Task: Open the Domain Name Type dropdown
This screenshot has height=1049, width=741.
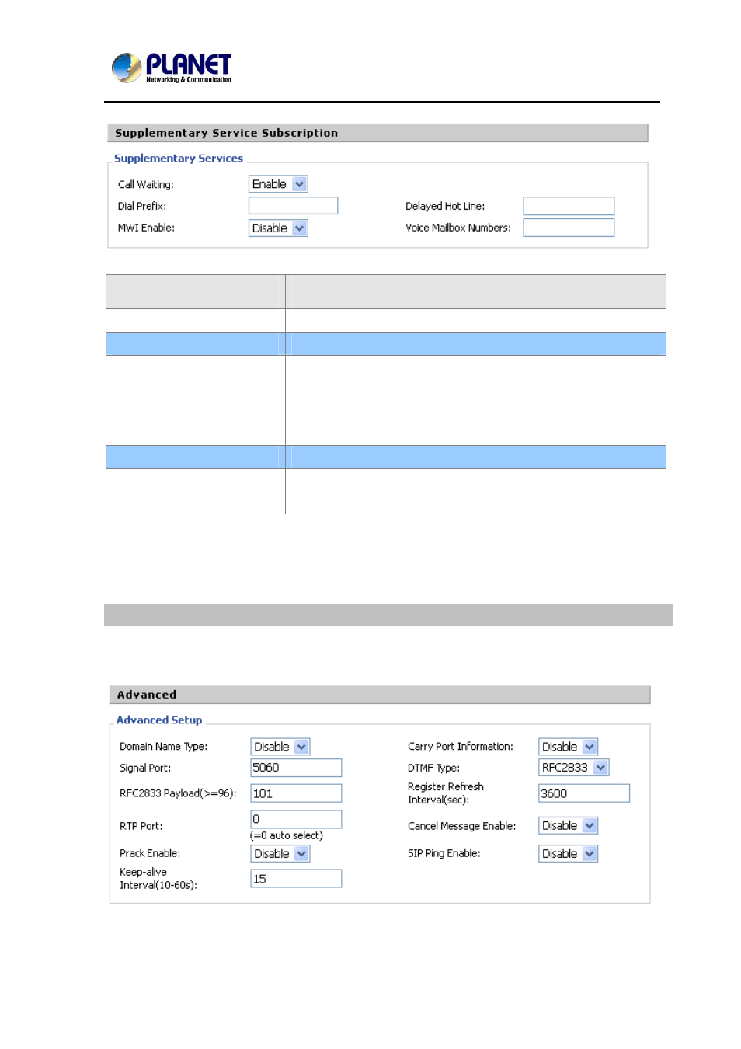Action: point(280,747)
